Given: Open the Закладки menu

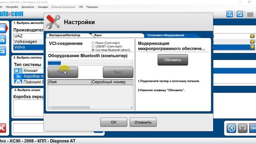Looking at the screenshot, I should coord(43,7).
